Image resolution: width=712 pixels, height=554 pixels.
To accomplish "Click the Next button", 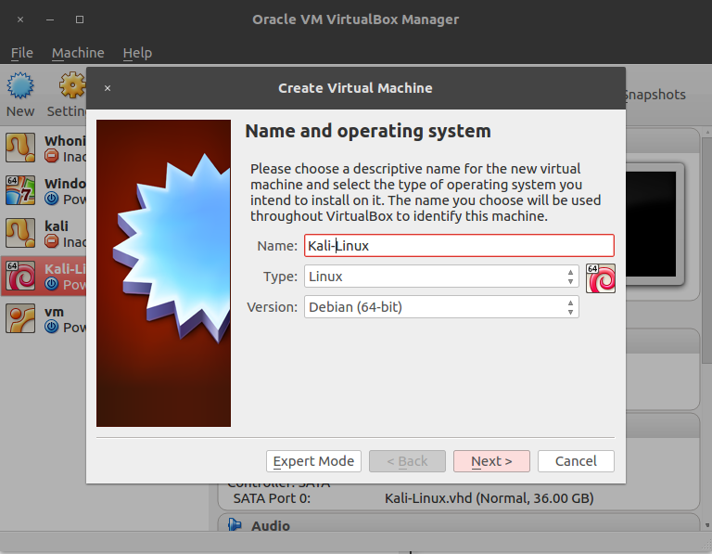I will (x=491, y=461).
